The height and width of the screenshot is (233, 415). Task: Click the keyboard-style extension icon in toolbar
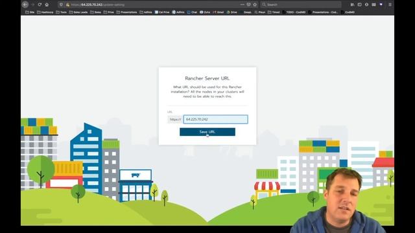pos(373,5)
